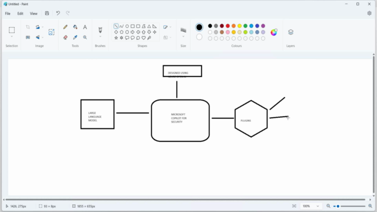Viewport: 377px width, 212px height.
Task: Click the zoom slider handle
Action: 338,206
